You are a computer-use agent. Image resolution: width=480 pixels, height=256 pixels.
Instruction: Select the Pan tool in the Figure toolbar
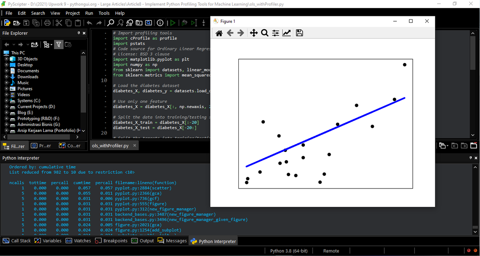[254, 33]
